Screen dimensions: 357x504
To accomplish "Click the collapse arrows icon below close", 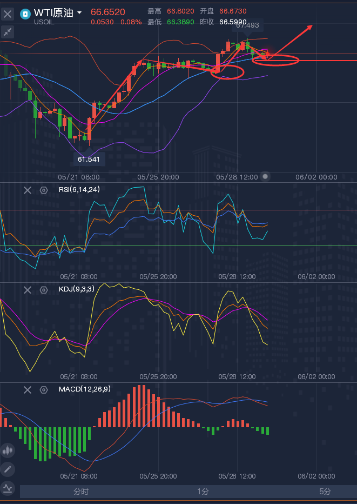I will tap(8, 32).
